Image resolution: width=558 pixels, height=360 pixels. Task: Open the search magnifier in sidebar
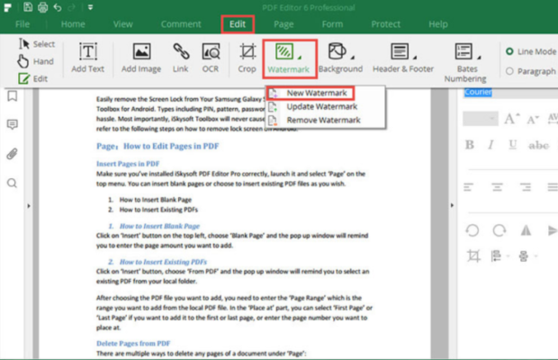click(x=13, y=183)
